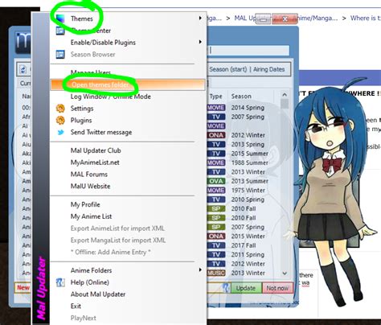Click the ONA badge next to 2012 Winter

click(x=216, y=135)
